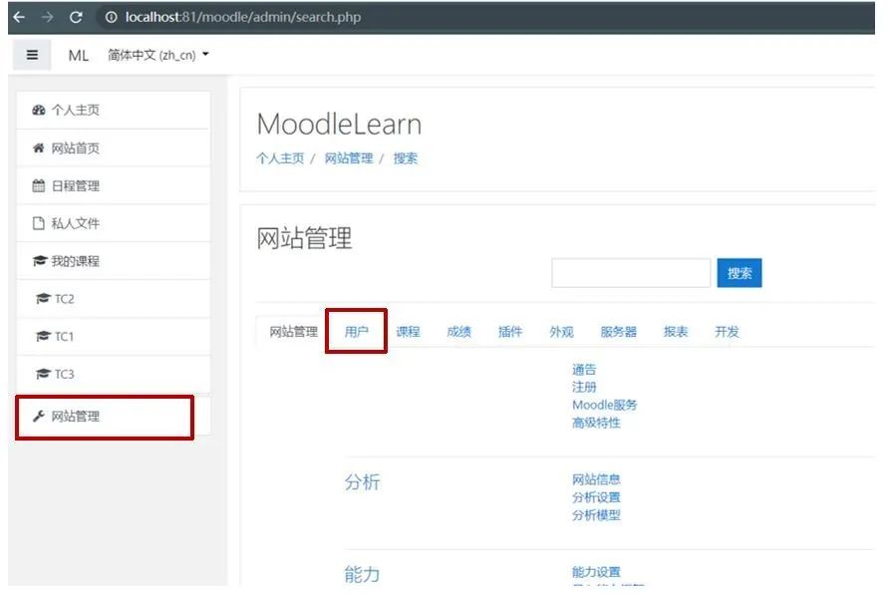The height and width of the screenshot is (594, 888).
Task: Open course TC2 in the sidebar
Action: [x=114, y=299]
